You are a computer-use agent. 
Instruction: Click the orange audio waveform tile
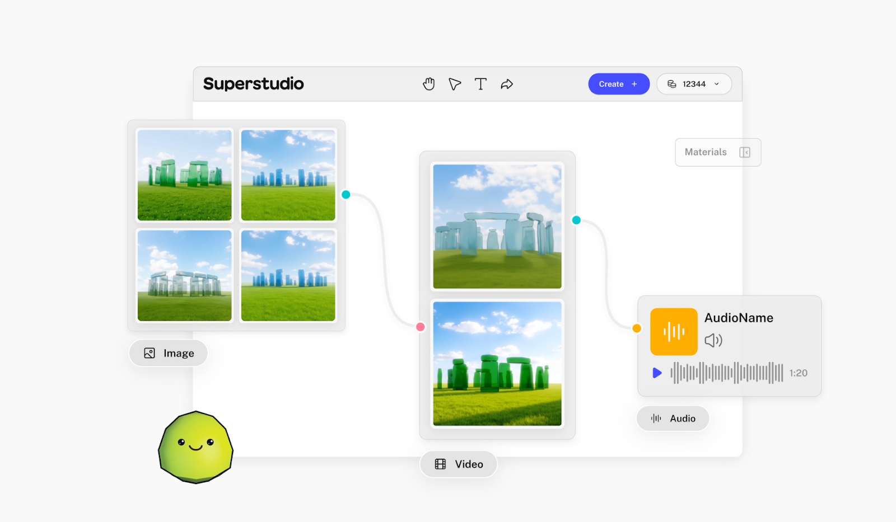pos(674,332)
